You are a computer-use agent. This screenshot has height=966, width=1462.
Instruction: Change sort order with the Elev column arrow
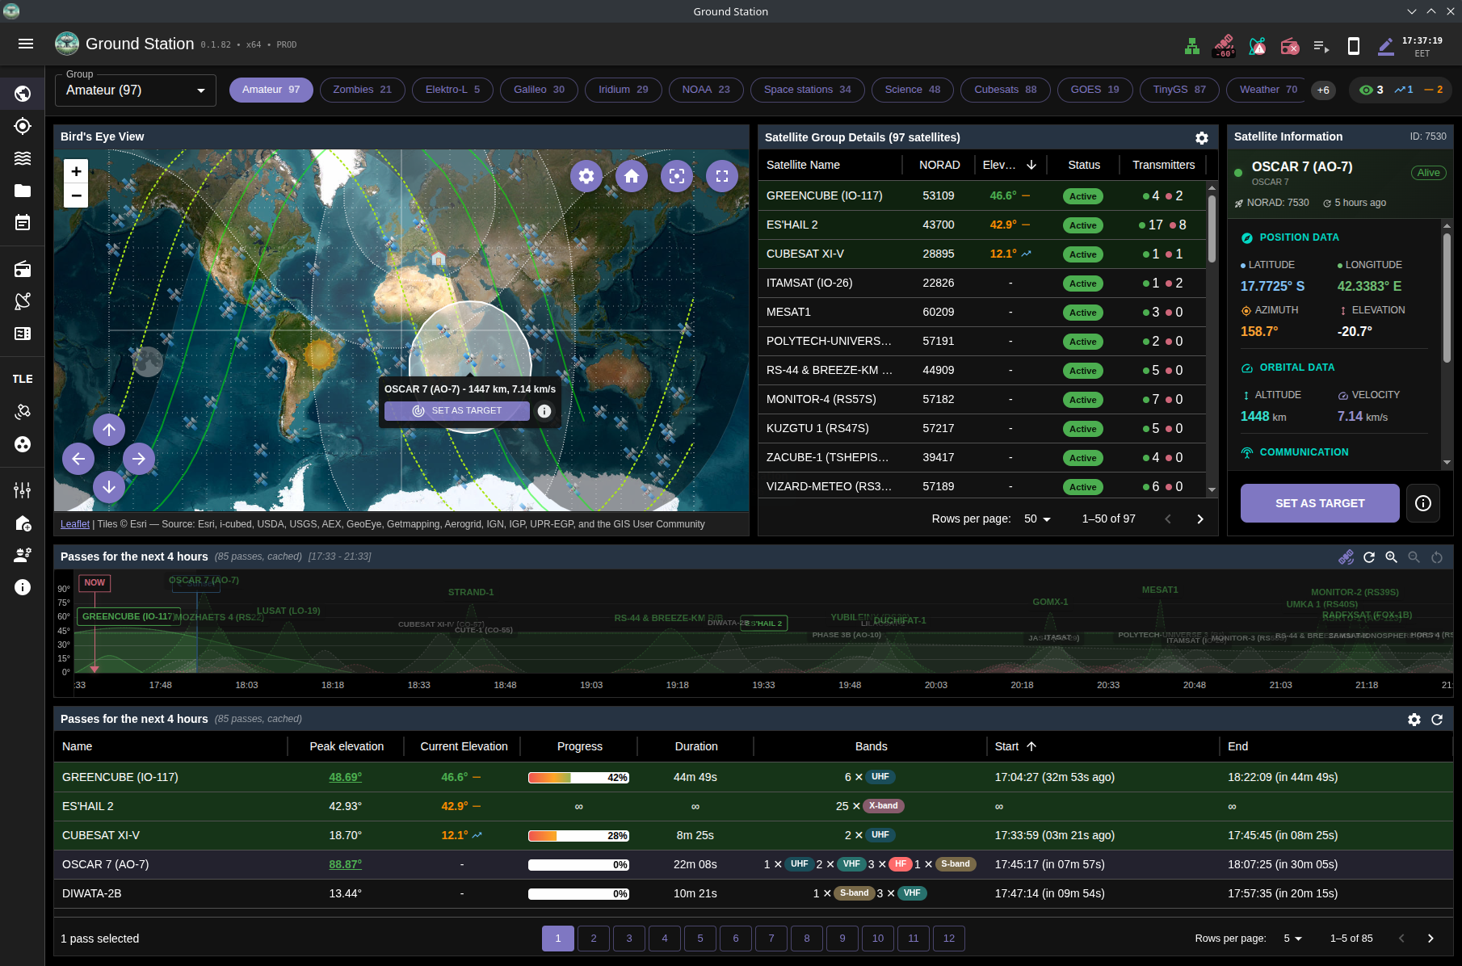[x=1031, y=165]
